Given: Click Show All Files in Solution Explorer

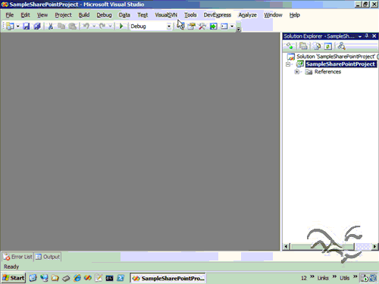Looking at the screenshot, I should tap(303, 46).
